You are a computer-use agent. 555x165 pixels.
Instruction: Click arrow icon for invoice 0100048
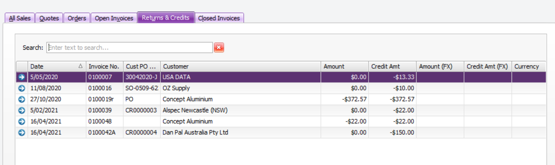click(21, 122)
